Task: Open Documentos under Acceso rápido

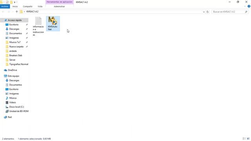Action: coord(16,33)
